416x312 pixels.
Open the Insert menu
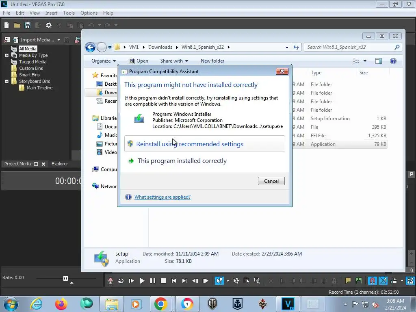tap(51, 13)
